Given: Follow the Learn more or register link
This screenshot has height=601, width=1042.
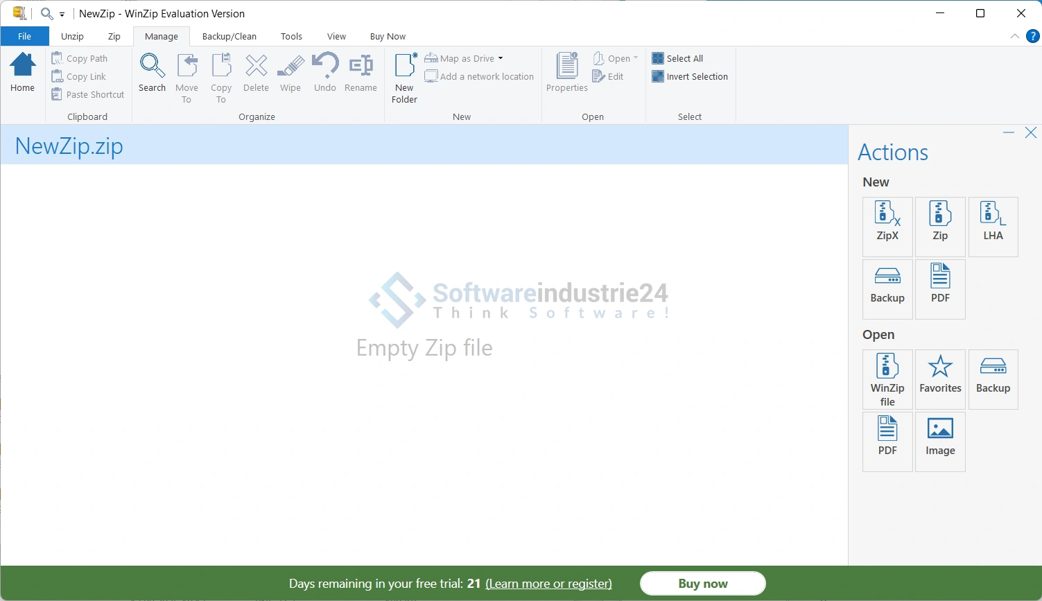Looking at the screenshot, I should [x=548, y=584].
